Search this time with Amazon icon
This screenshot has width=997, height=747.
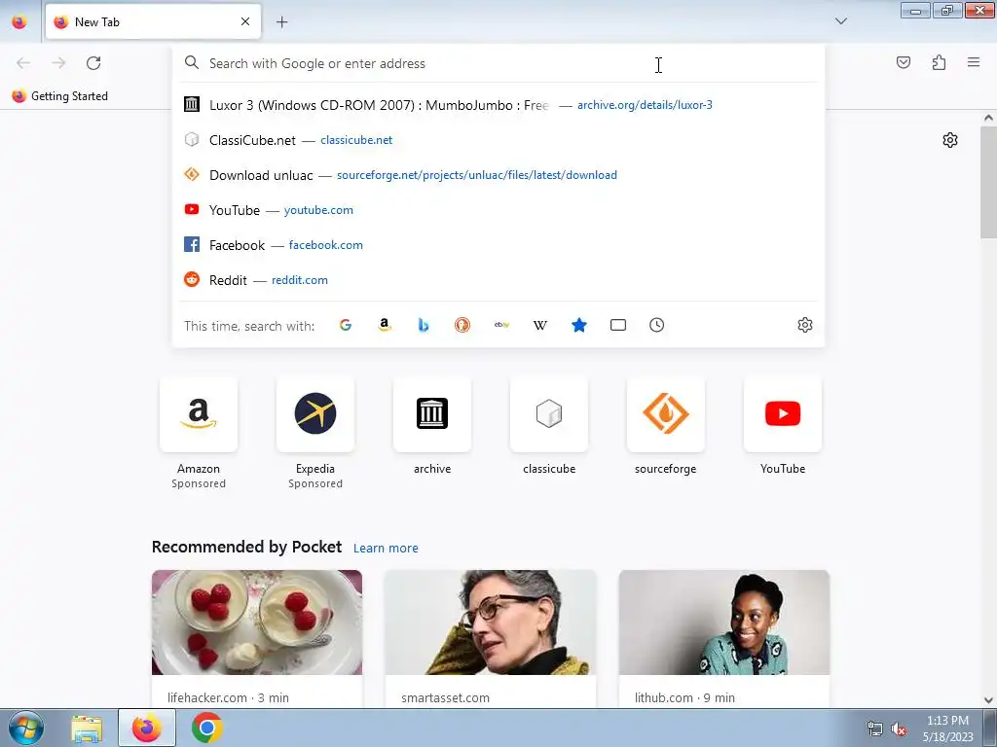pos(384,325)
